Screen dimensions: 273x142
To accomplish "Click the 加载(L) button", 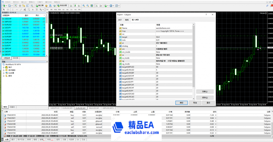I will 205,91.
